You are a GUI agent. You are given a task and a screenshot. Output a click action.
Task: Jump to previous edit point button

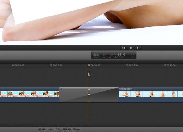pos(124,48)
